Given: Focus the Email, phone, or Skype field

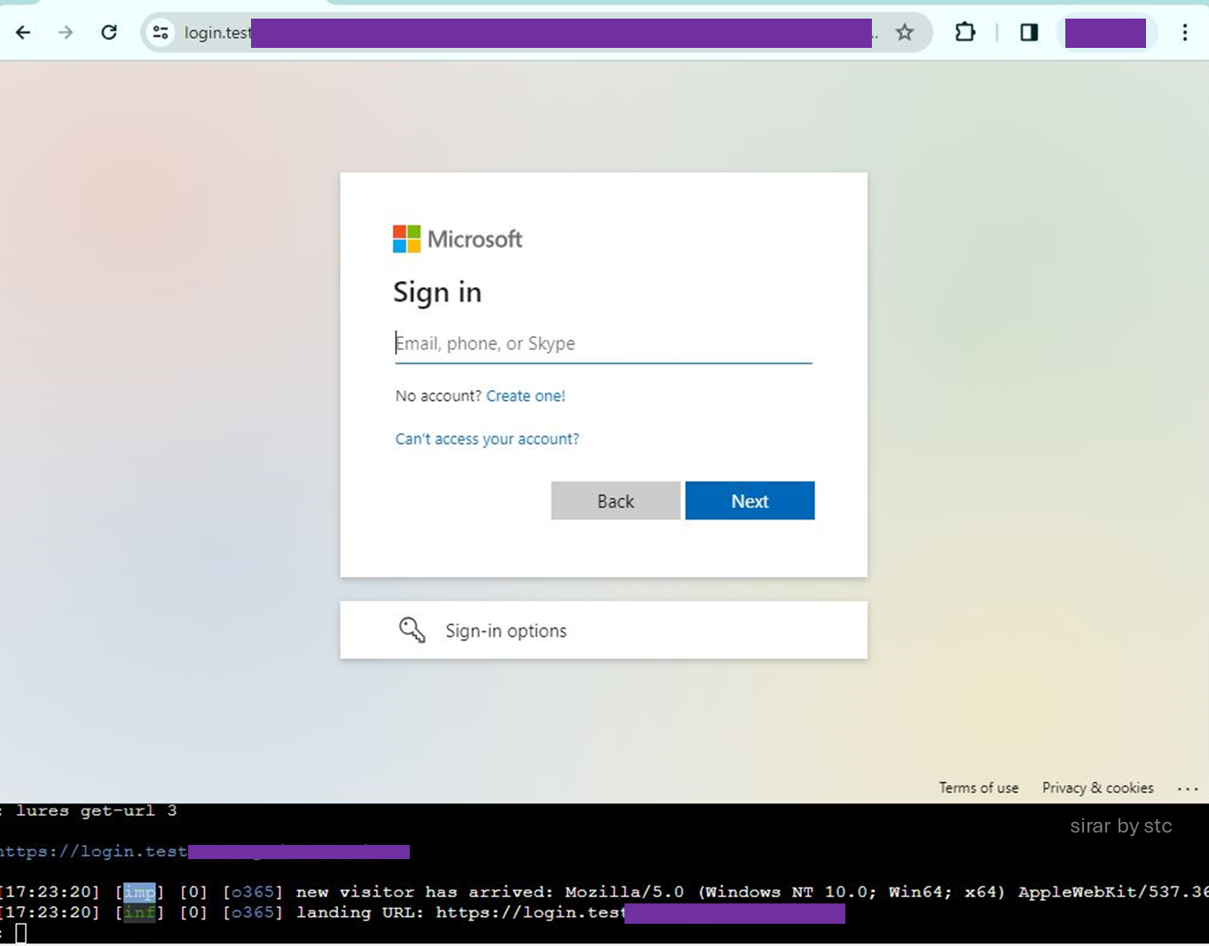Looking at the screenshot, I should 603,344.
